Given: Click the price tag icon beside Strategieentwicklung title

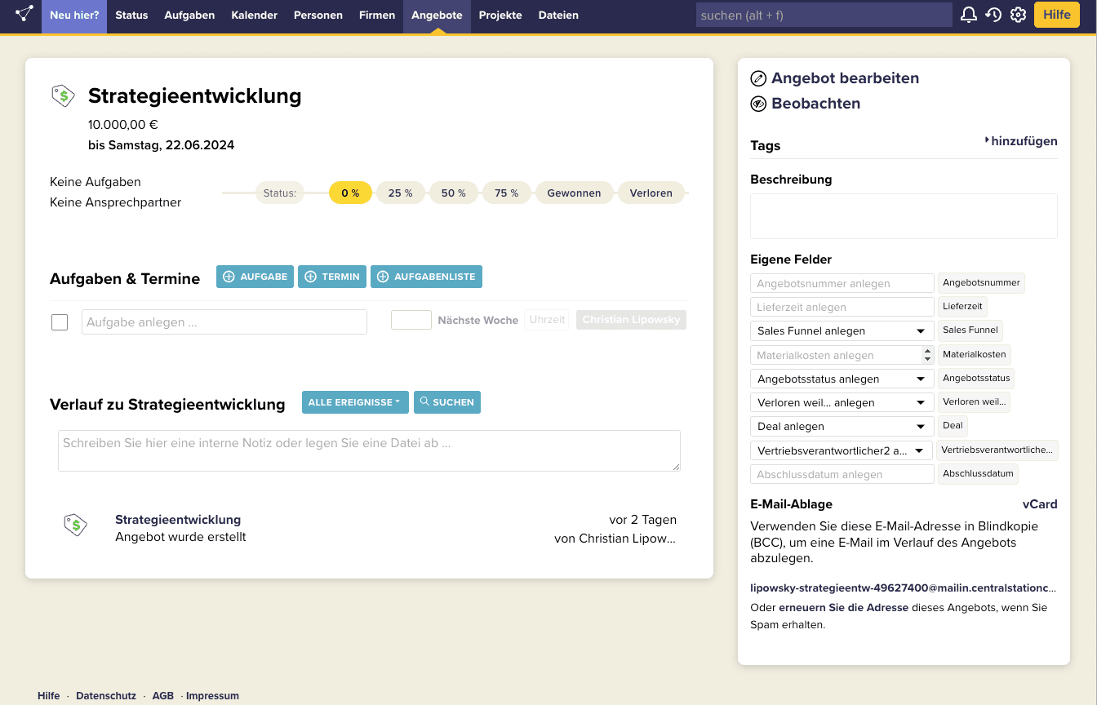Looking at the screenshot, I should click(63, 95).
